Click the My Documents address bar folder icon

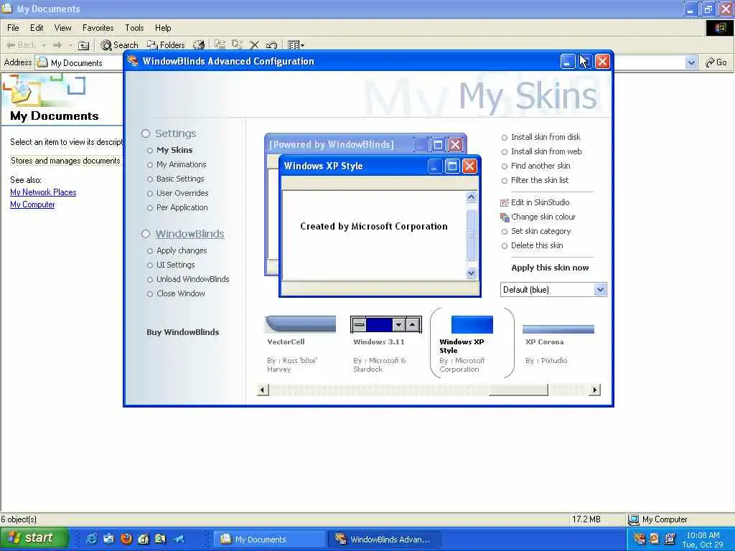[42, 62]
